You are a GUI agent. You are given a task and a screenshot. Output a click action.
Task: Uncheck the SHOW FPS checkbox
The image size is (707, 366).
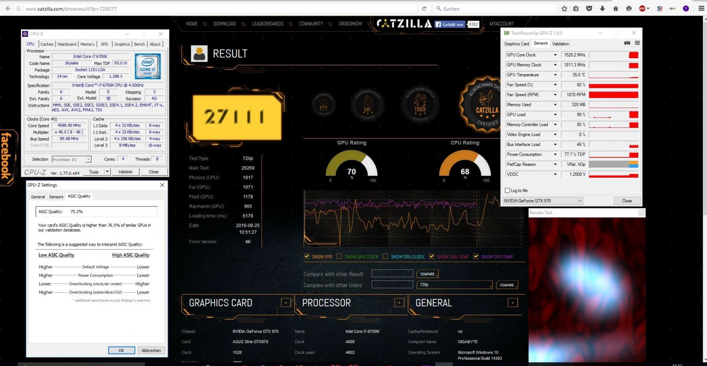coord(307,256)
